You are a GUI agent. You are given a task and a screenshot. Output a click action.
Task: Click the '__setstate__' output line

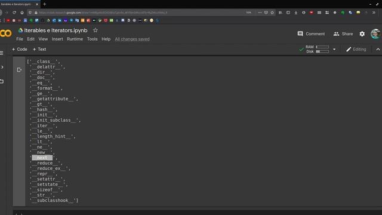(x=49, y=185)
